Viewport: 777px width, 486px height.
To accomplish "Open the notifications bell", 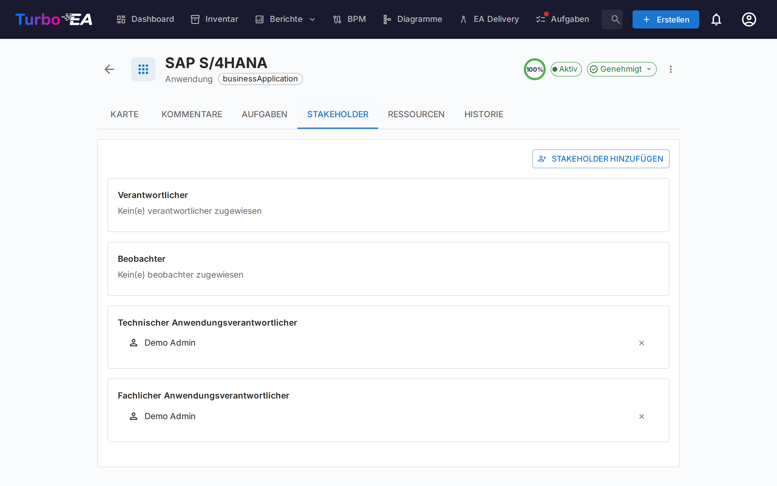I will 716,19.
